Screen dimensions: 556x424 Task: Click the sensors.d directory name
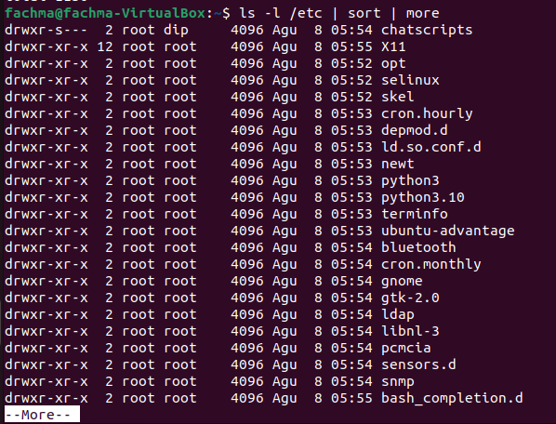(418, 364)
